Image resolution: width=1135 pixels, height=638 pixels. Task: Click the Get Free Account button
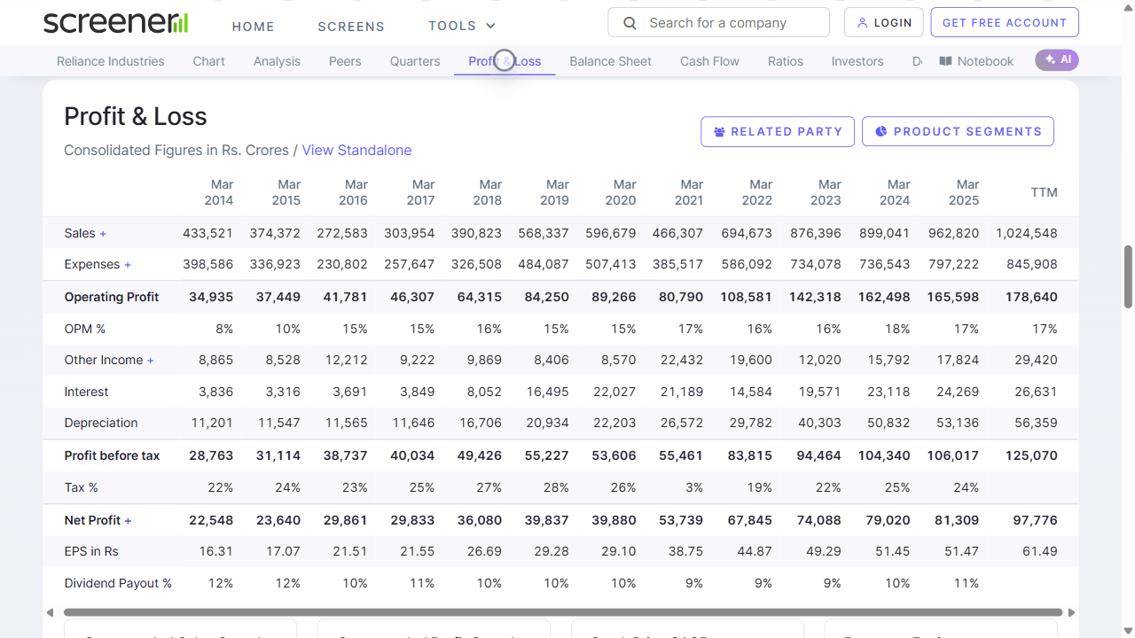click(1004, 22)
